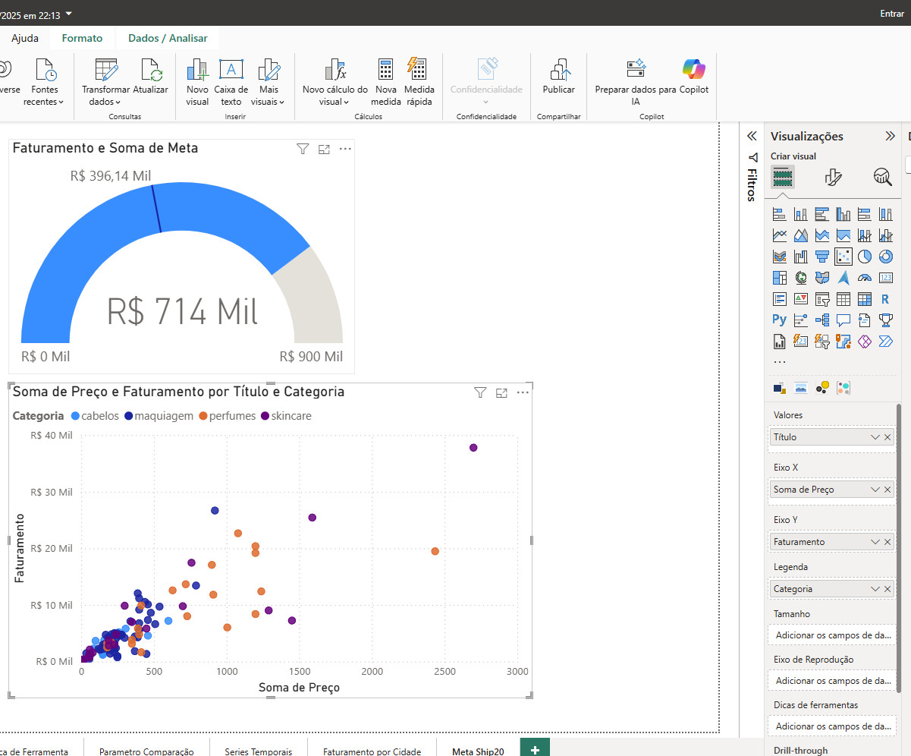The image size is (911, 756).
Task: Remove Título field from Valores
Action: click(x=887, y=437)
